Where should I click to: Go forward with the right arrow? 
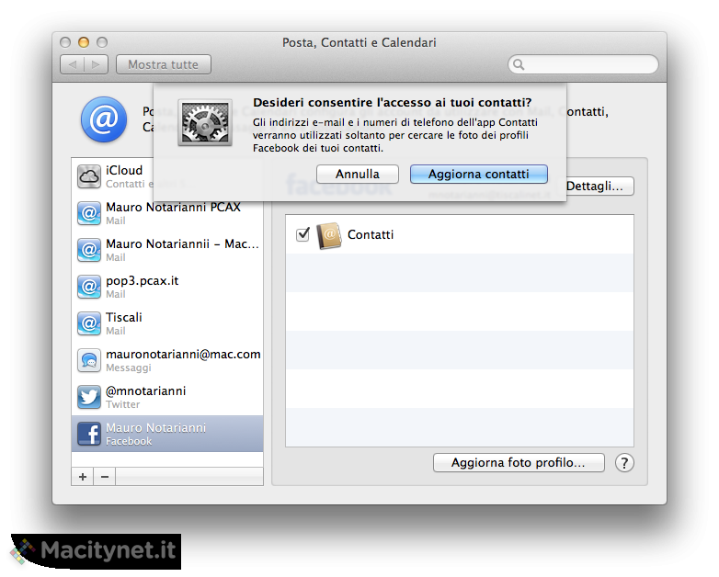point(96,64)
